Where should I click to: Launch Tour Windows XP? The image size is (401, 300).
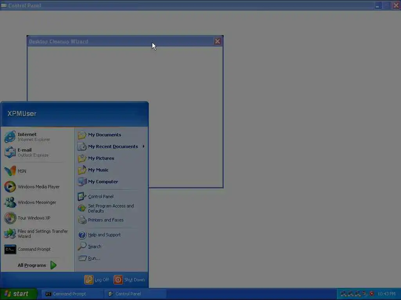(x=37, y=218)
